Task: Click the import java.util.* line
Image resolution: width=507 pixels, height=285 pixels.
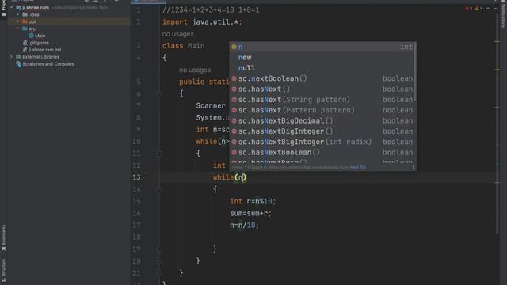Action: pos(202,22)
